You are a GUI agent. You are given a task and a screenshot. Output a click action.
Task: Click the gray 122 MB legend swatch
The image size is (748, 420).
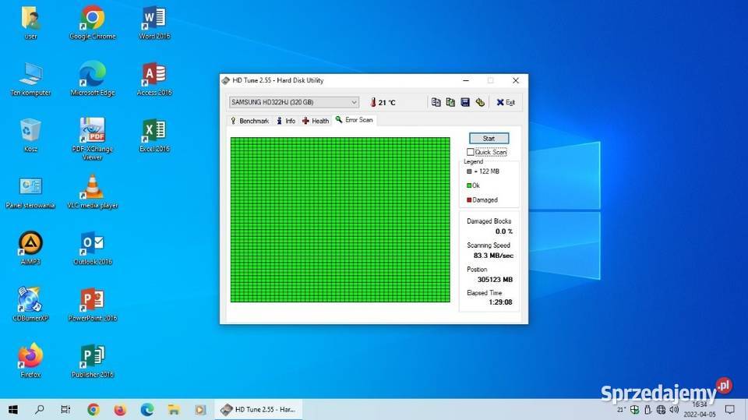(x=469, y=171)
